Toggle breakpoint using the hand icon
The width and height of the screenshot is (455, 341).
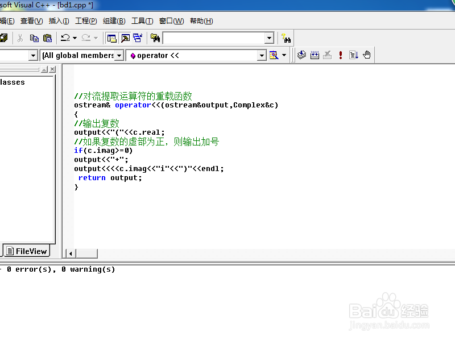(367, 55)
